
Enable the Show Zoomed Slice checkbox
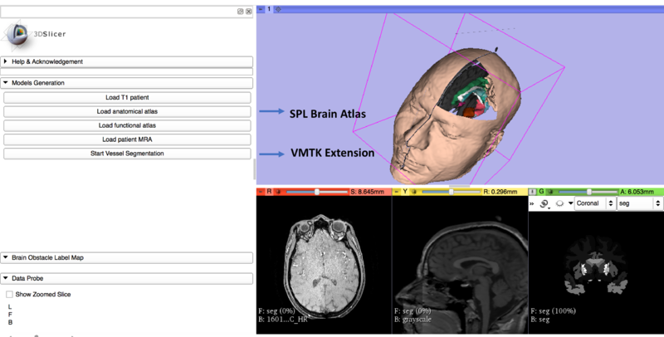pyautogui.click(x=9, y=295)
